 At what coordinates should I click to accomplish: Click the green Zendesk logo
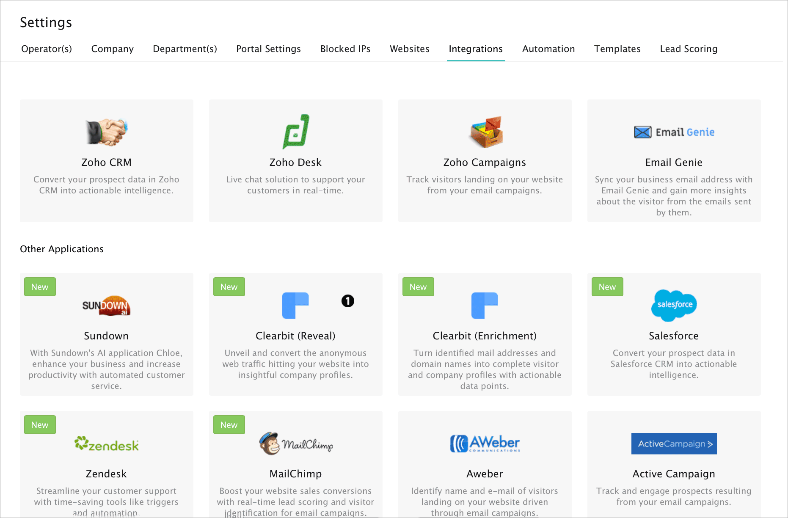107,444
